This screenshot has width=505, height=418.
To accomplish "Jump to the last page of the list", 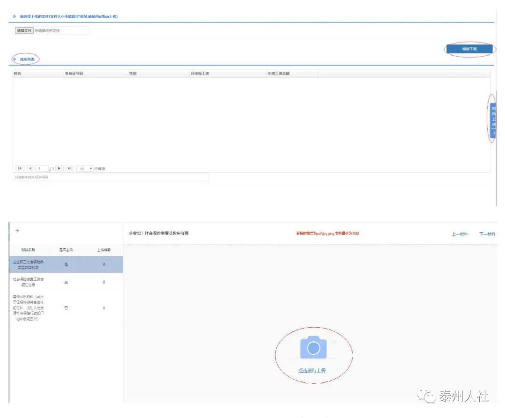I will (69, 168).
